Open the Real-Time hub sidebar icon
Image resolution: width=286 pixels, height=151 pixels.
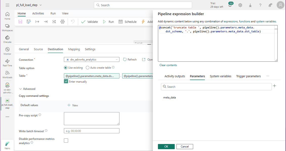[x=7, y=63]
